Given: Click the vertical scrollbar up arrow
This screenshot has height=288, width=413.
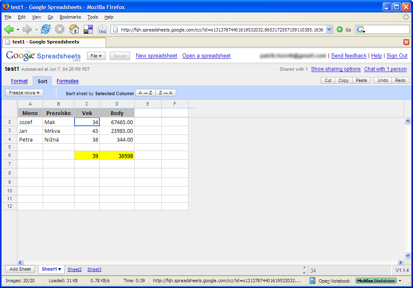Looking at the screenshot, I should (x=408, y=121).
